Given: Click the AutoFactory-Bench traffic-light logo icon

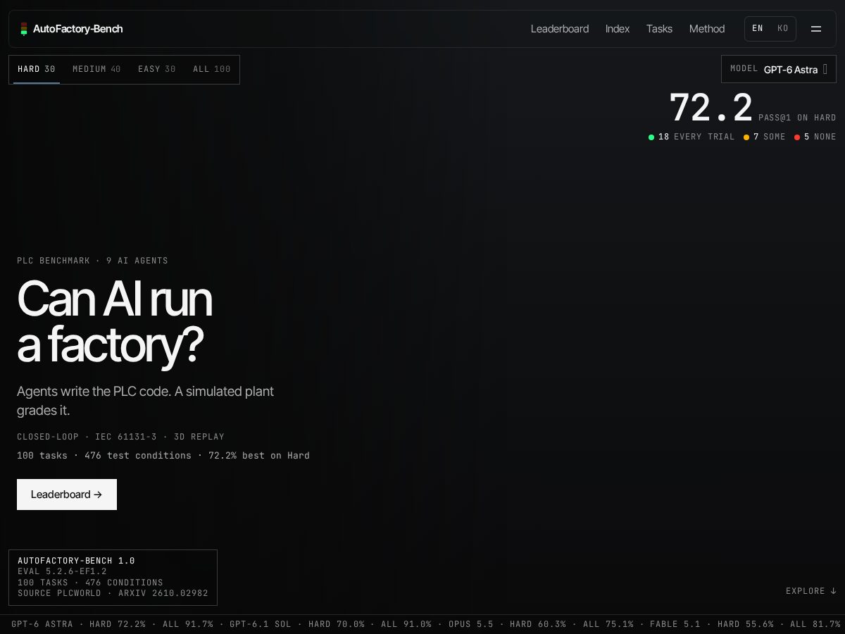Looking at the screenshot, I should click(x=24, y=29).
